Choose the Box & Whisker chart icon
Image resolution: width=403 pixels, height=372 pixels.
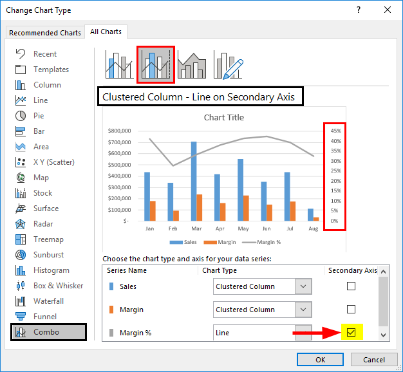21,286
